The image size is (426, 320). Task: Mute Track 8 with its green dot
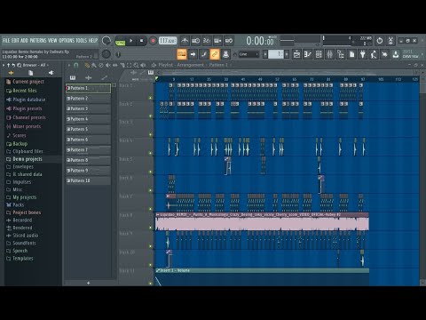150,228
